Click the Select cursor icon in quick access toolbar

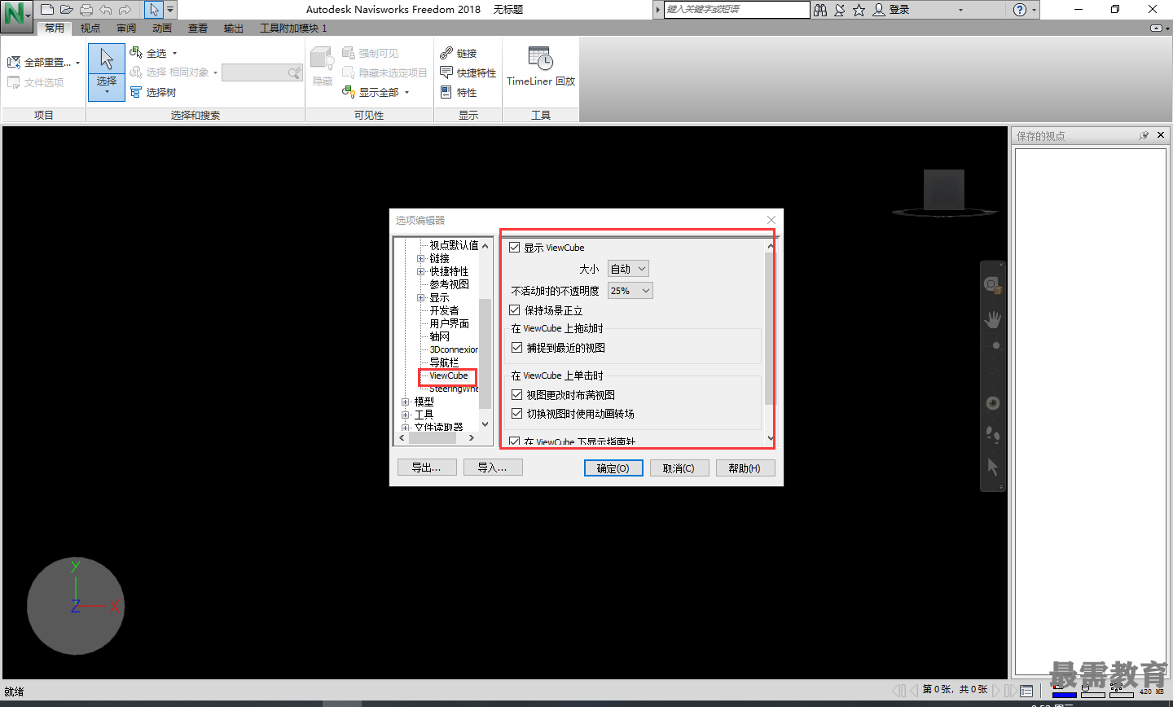click(x=154, y=10)
